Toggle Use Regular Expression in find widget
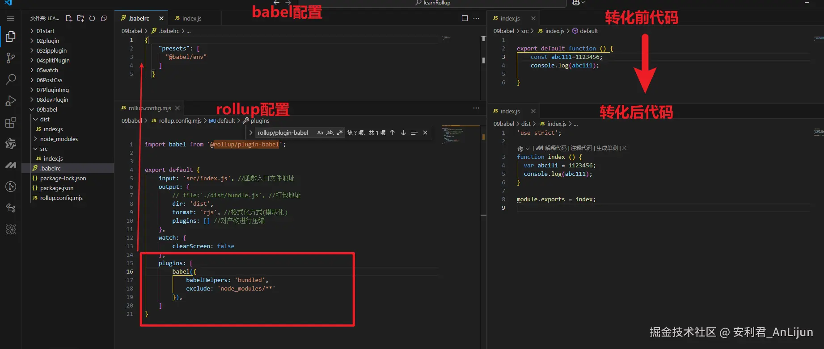824x349 pixels. pyautogui.click(x=340, y=133)
